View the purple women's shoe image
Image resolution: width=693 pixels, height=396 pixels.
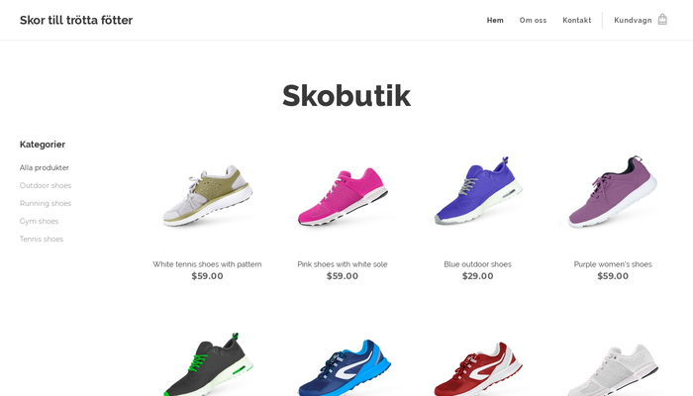click(613, 191)
